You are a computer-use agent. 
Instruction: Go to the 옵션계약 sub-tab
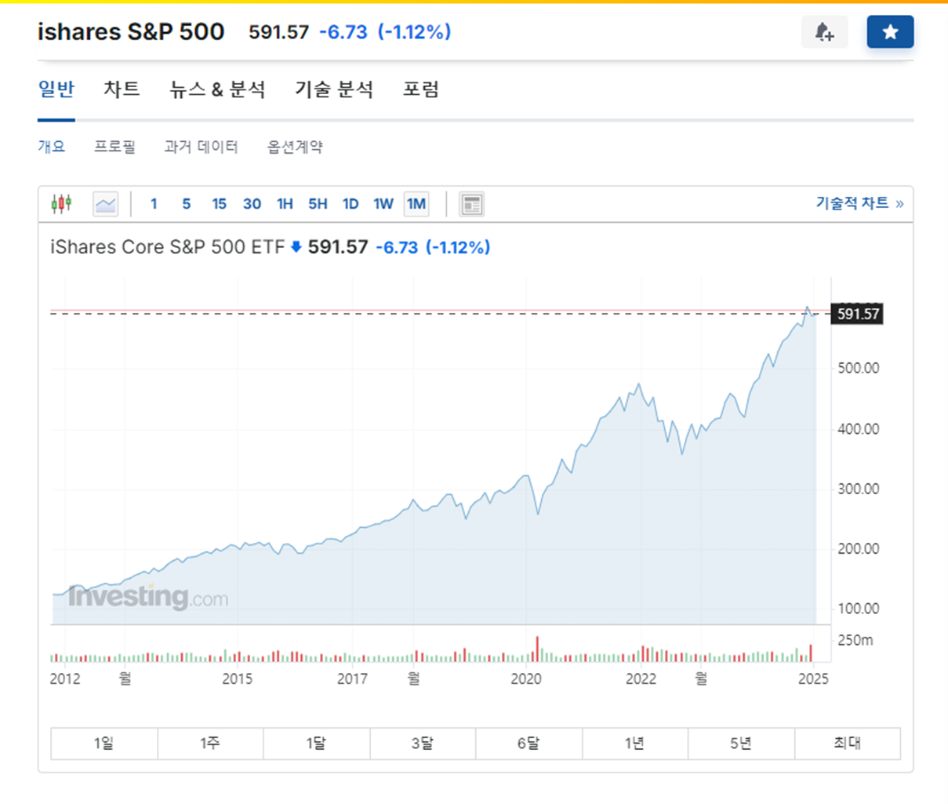[295, 147]
